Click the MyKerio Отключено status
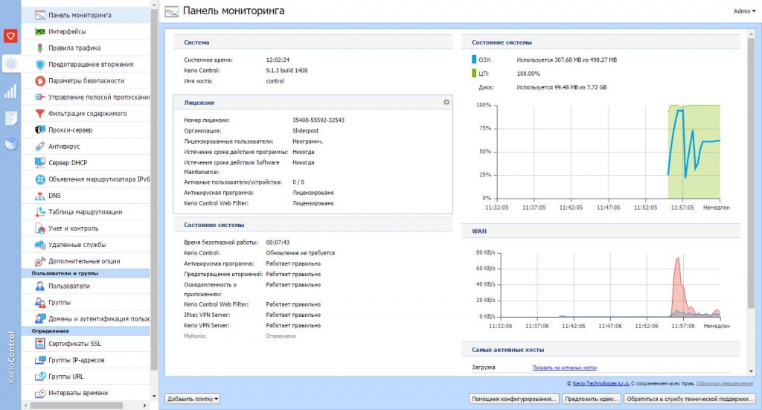The height and width of the screenshot is (410, 762). coord(281,336)
